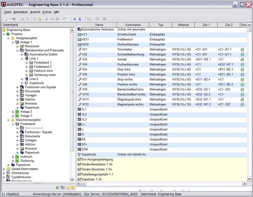This screenshot has height=197, width=253.
Task: Toggle the checkbox in the -W4 row
Action: 242,65
